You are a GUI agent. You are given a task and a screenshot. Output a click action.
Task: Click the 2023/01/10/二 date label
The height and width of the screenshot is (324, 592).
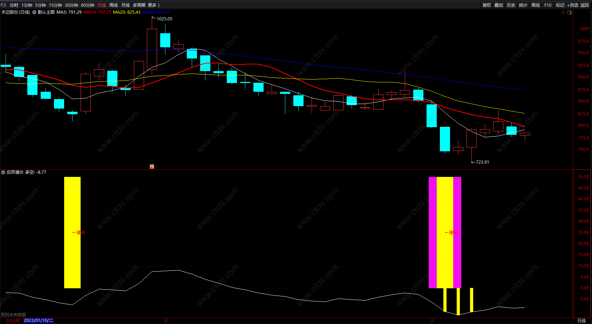point(38,320)
